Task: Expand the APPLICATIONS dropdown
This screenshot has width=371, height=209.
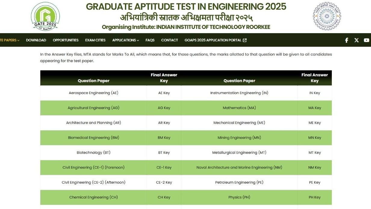Action: tap(125, 40)
